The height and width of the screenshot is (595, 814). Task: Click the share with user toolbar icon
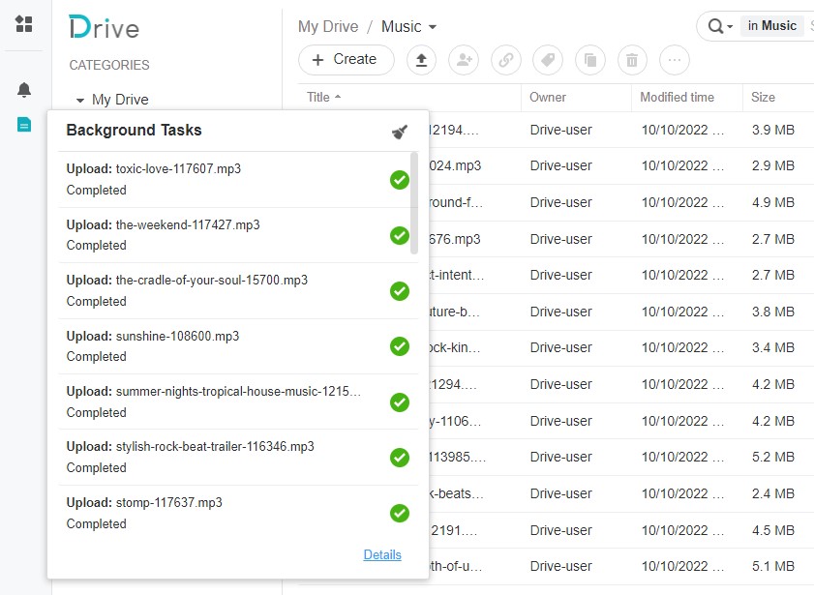point(464,60)
